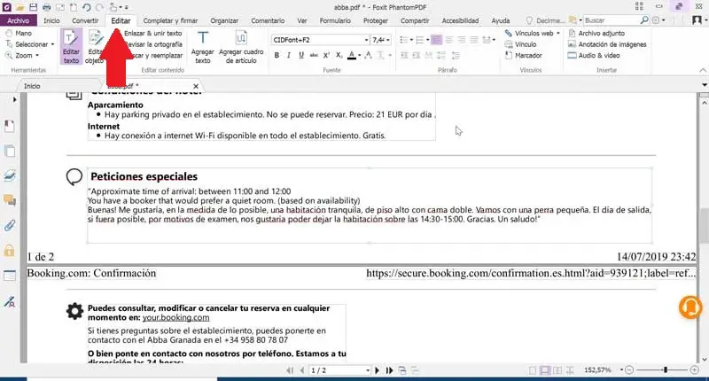Apply subscript formatting
This screenshot has height=381, width=709.
tap(339, 55)
